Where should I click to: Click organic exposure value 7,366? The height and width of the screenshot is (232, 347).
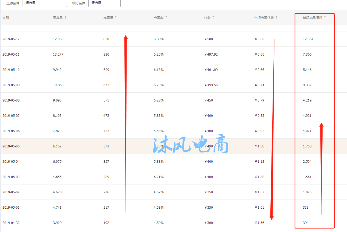pos(307,55)
